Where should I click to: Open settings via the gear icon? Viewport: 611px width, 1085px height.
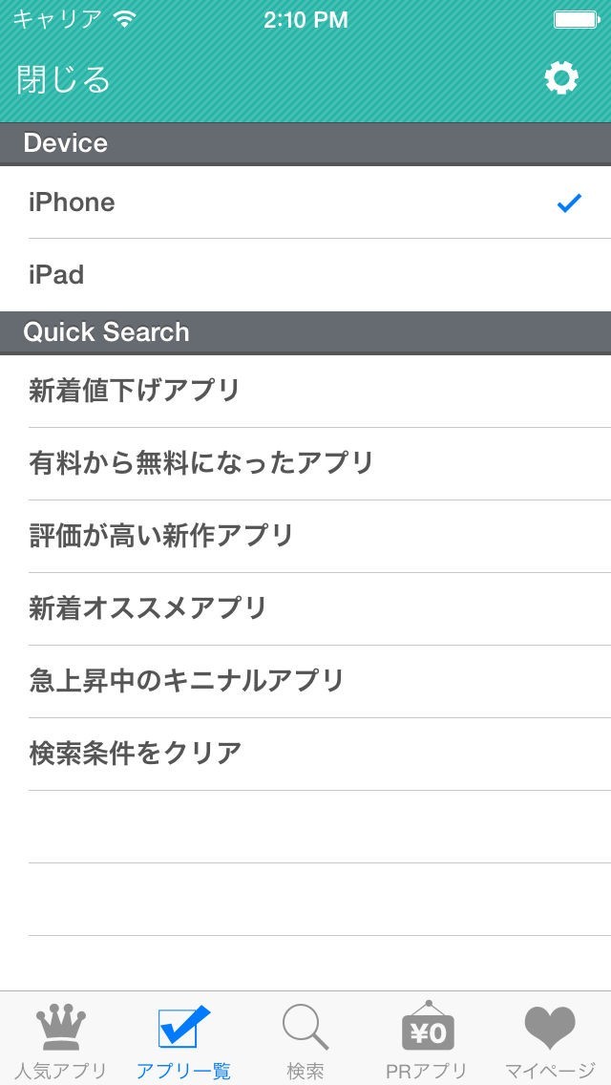pos(561,78)
